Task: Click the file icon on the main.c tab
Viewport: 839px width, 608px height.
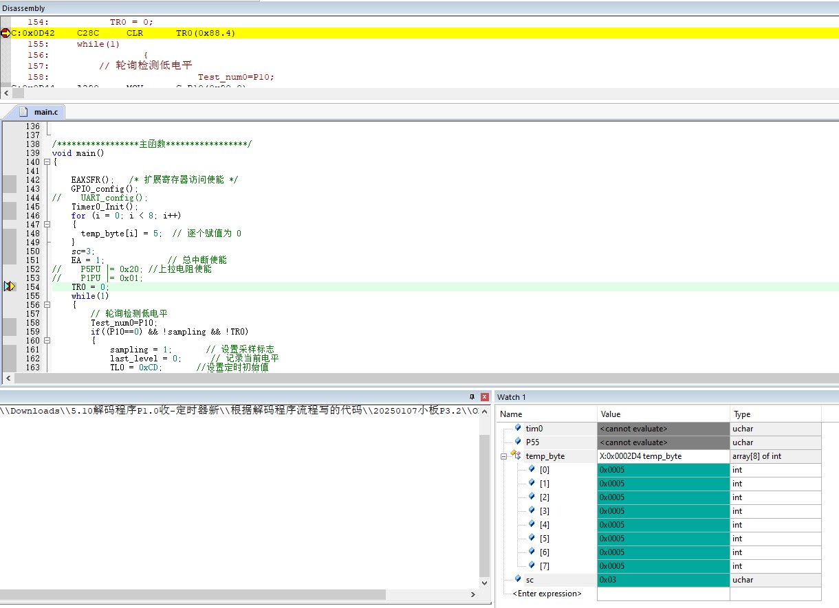Action: (x=24, y=111)
